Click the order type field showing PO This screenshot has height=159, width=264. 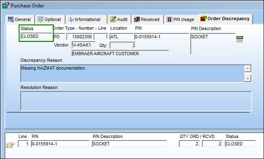tap(59, 37)
